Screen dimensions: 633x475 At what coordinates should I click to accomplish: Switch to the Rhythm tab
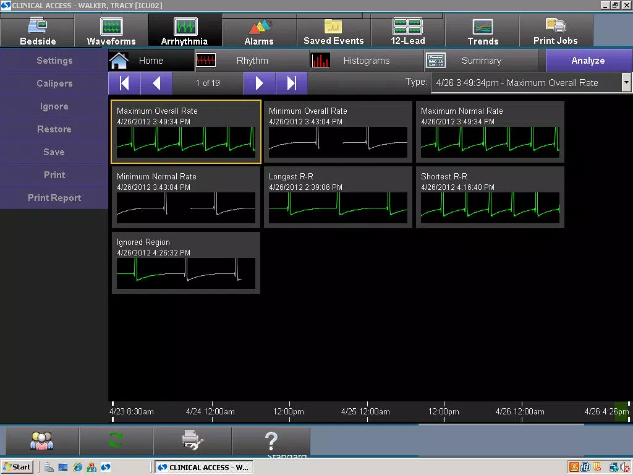click(252, 61)
